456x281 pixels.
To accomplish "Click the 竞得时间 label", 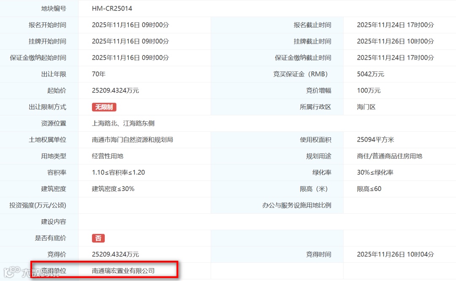I will click(x=319, y=254).
